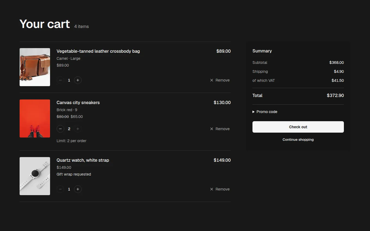
Task: Decrease quantity of Canvas city sneakers
Action: (60, 129)
